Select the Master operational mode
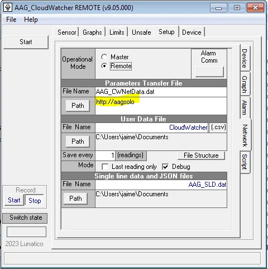Image resolution: width=268 pixels, height=269 pixels. [x=104, y=57]
